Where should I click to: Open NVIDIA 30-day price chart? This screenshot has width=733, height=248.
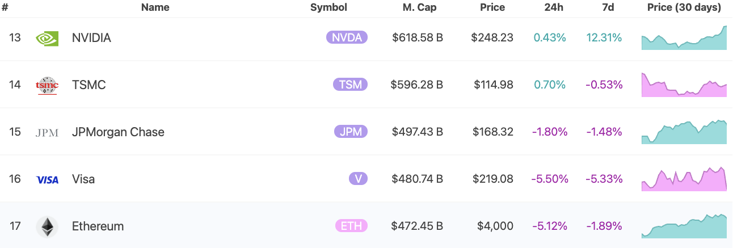[x=684, y=38]
